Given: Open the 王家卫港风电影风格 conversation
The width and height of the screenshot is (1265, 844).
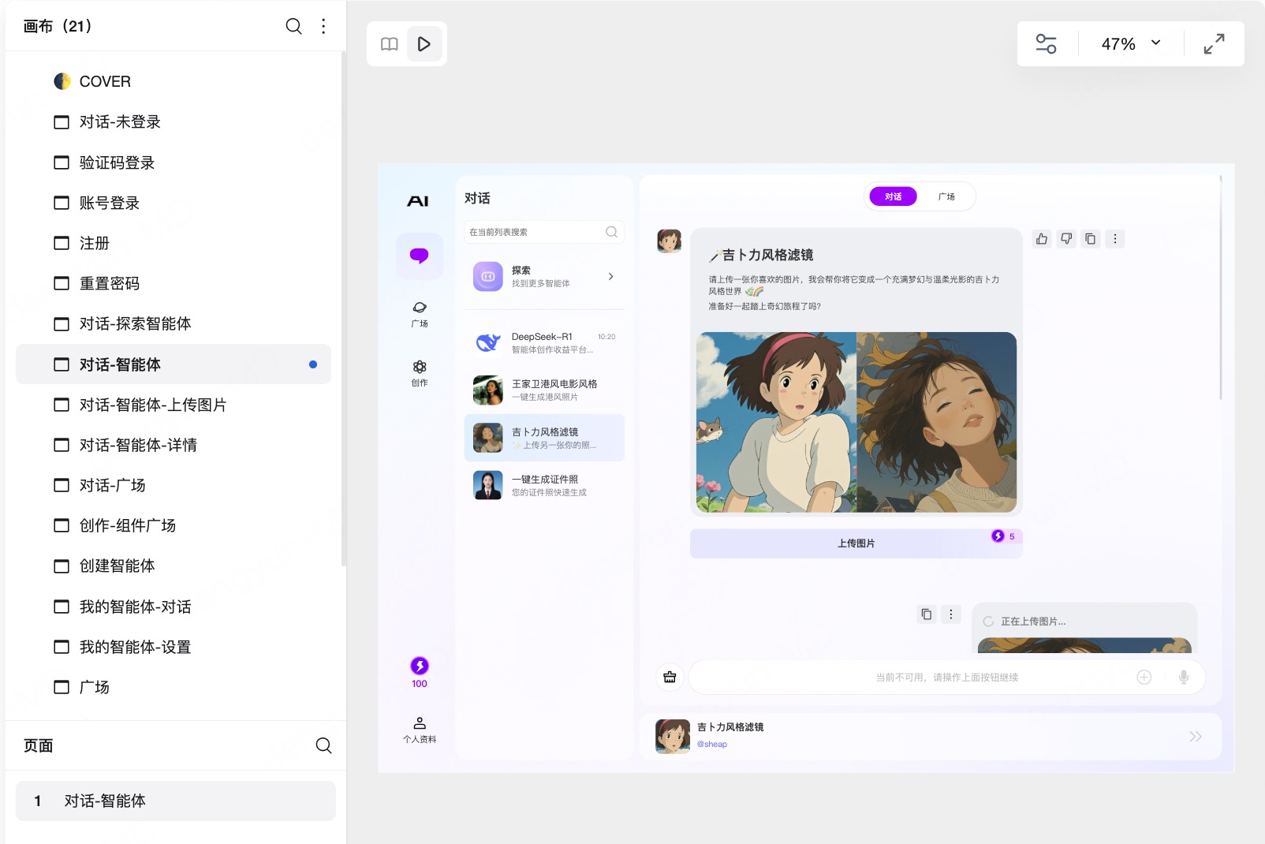Looking at the screenshot, I should coord(544,390).
